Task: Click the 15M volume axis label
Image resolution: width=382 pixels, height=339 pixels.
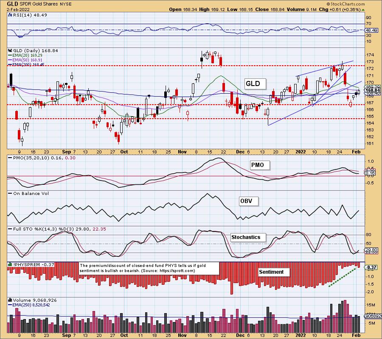Action: pos(370,305)
